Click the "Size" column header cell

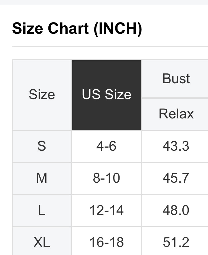point(42,95)
